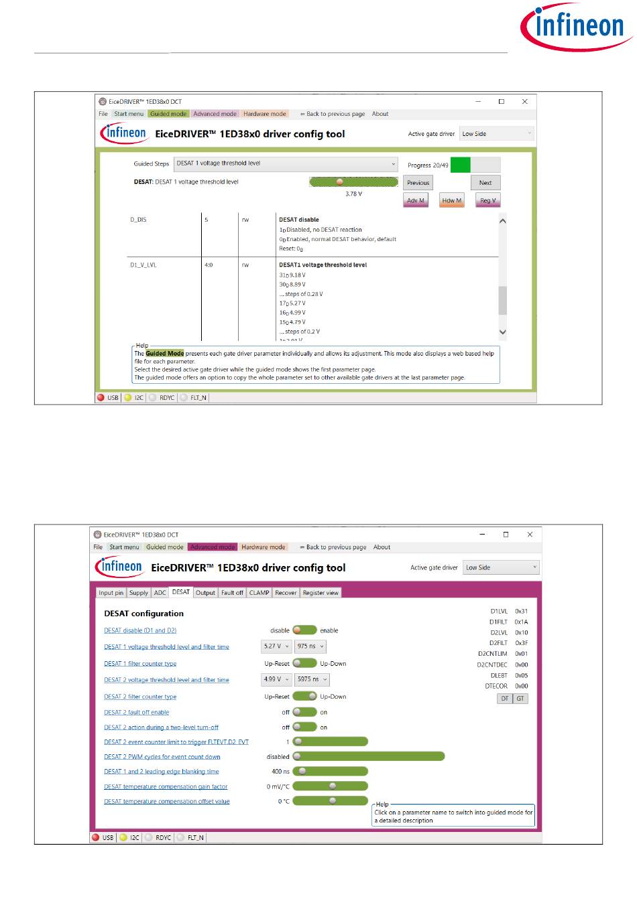Click the DESAT 2 event counter limit slider
This screenshot has height=911, width=637.
[x=331, y=742]
